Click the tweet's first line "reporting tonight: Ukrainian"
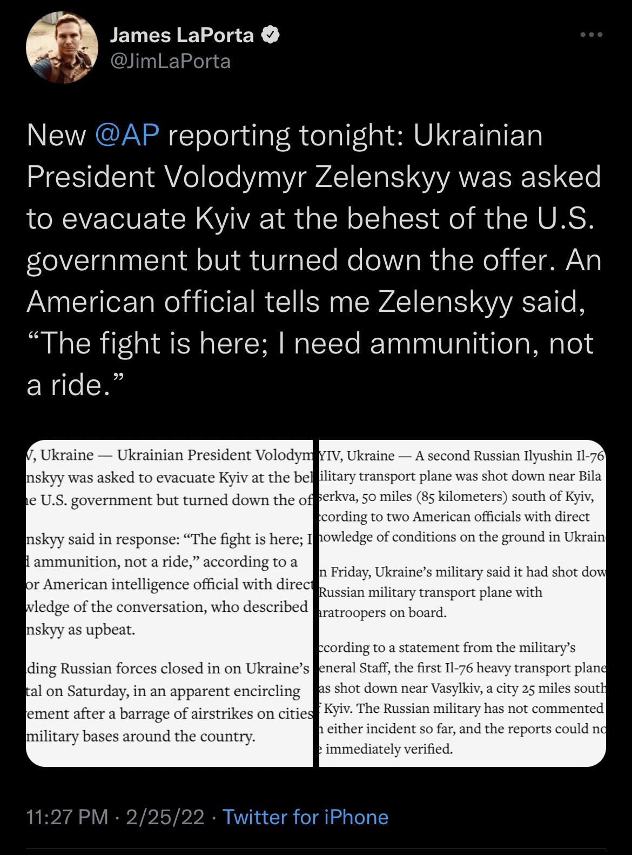The height and width of the screenshot is (855, 632). tap(354, 135)
